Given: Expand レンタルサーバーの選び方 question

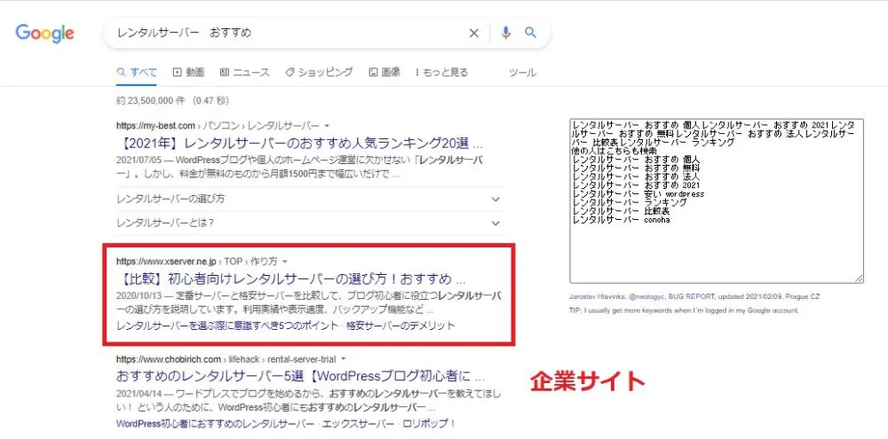Looking at the screenshot, I should click(x=306, y=199).
